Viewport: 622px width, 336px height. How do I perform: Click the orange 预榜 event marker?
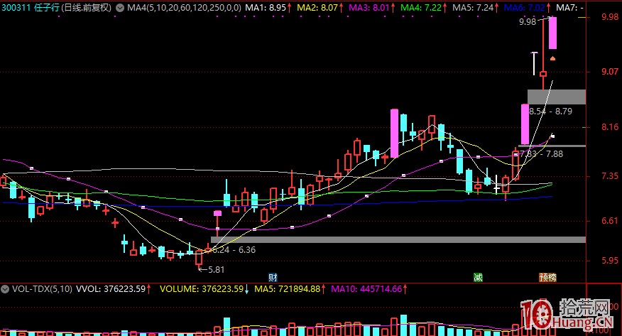(x=547, y=277)
